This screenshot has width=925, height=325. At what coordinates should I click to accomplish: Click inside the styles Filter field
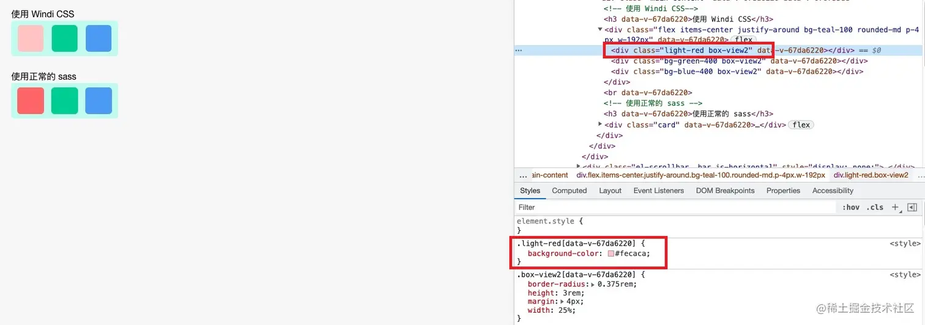coord(676,207)
